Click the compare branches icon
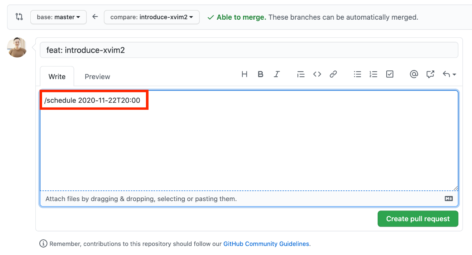The width and height of the screenshot is (472, 255). click(x=19, y=17)
